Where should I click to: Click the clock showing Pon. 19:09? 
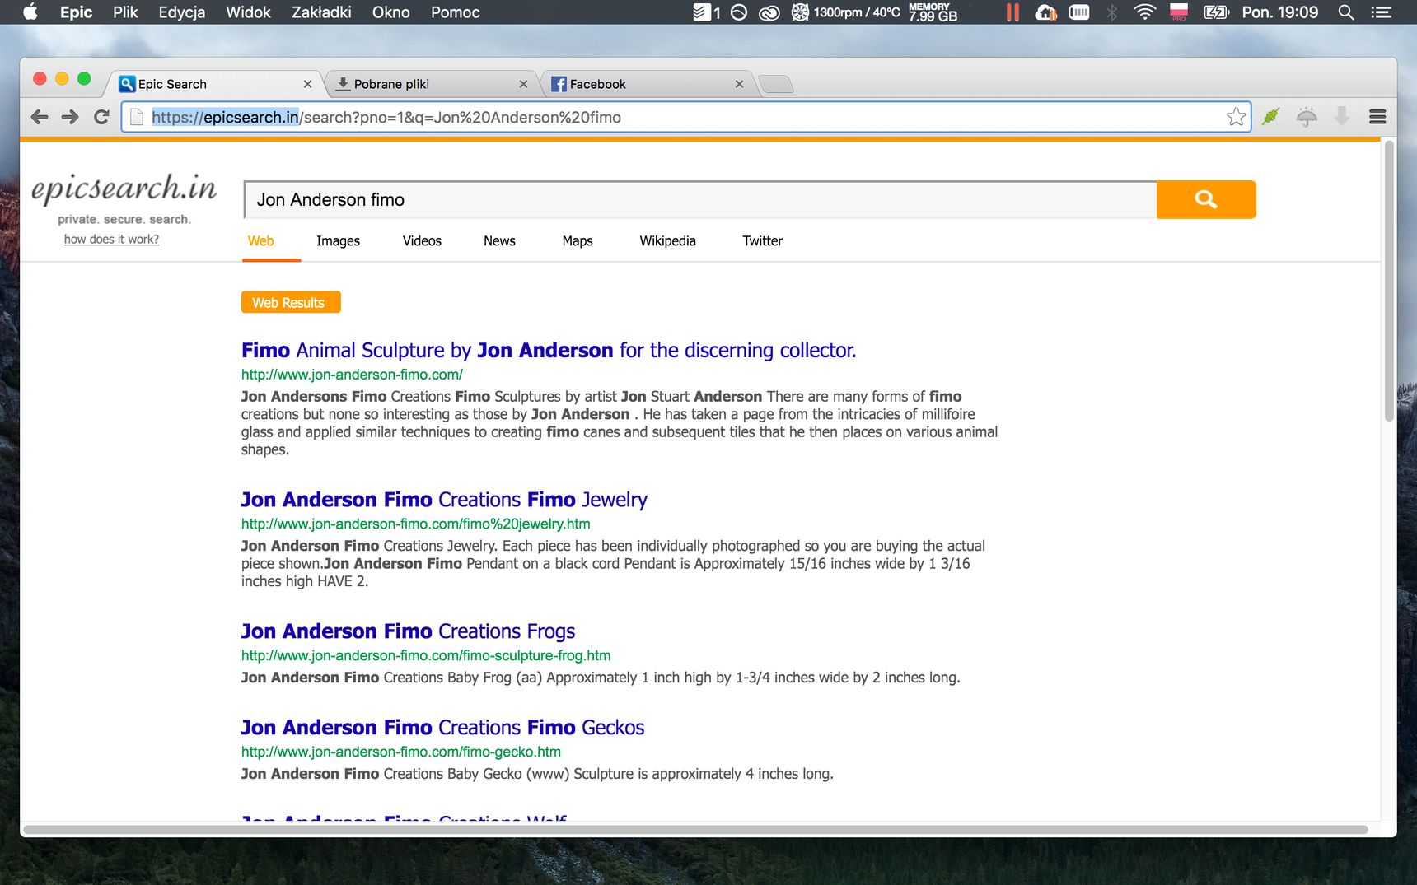[1279, 12]
